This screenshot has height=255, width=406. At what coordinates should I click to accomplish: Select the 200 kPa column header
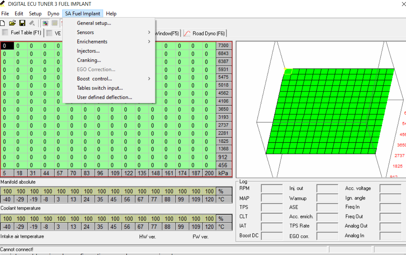coord(209,173)
